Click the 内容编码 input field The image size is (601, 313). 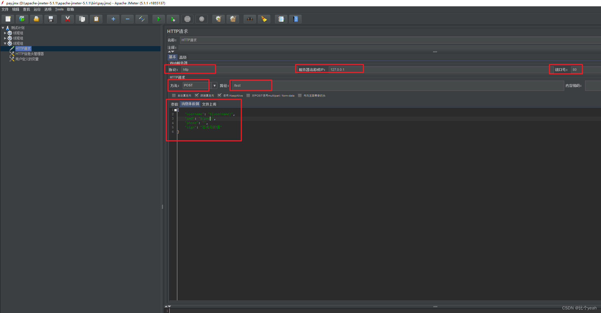[x=593, y=86]
